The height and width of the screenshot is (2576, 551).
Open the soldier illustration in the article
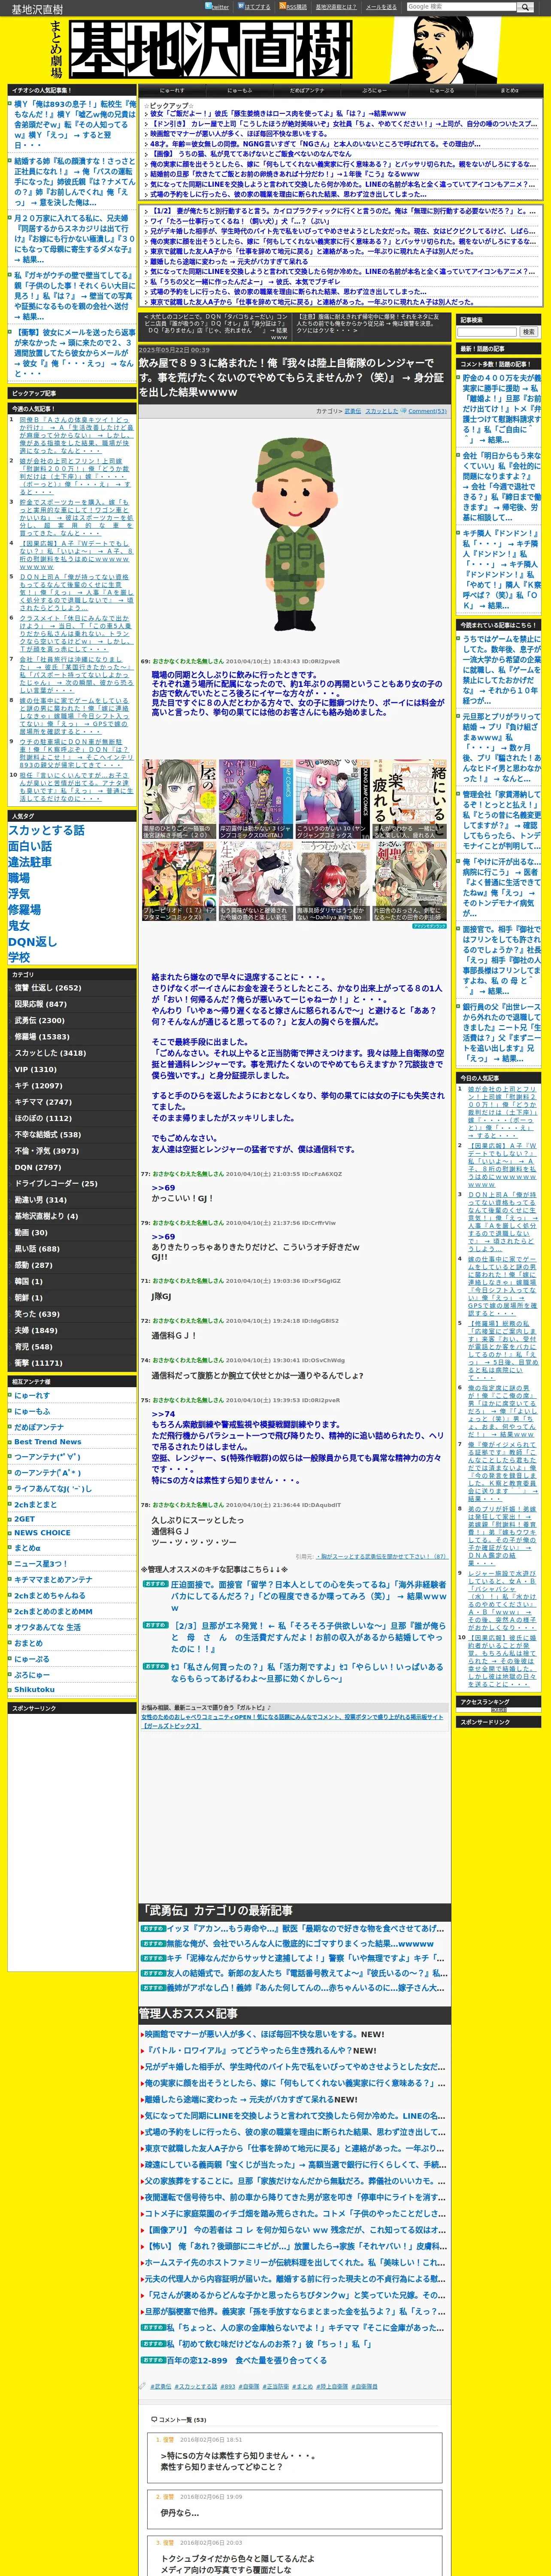tap(294, 534)
